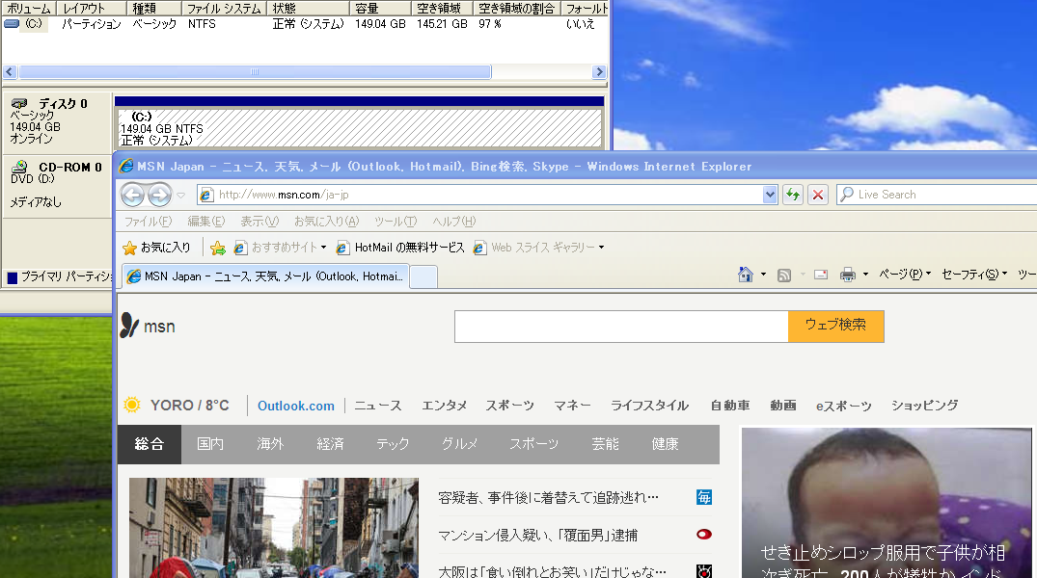Open the ツール(T) menu
Viewport: 1037px width, 578px height.
pyautogui.click(x=396, y=222)
